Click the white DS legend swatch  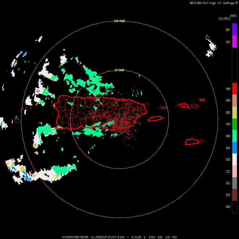pos(234,159)
